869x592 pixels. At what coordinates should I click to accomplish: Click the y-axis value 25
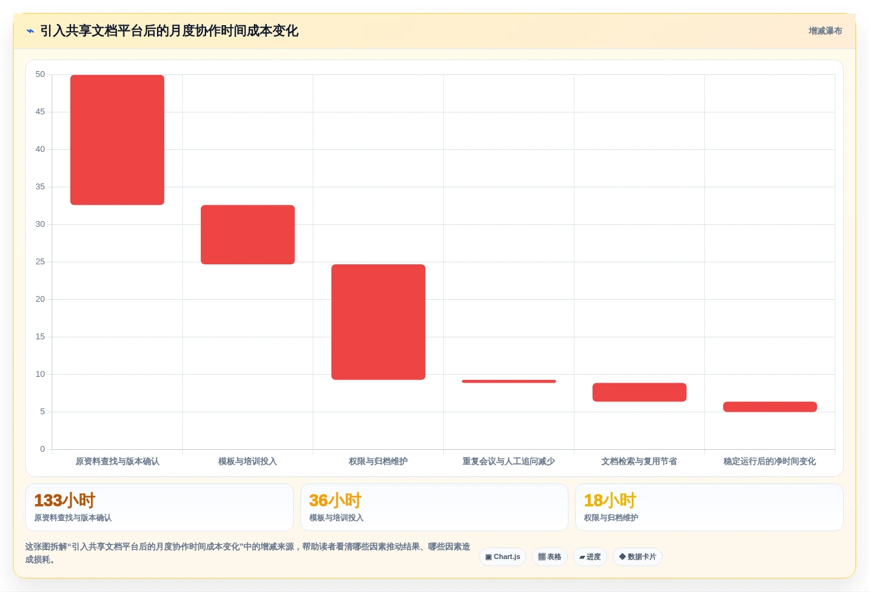pos(40,262)
